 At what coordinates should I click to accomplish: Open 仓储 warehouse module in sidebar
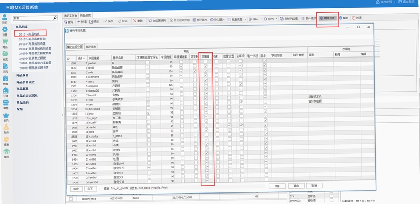point(5,93)
